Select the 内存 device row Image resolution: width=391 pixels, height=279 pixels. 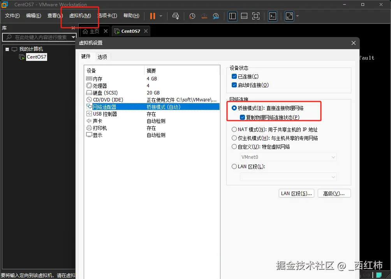point(152,79)
